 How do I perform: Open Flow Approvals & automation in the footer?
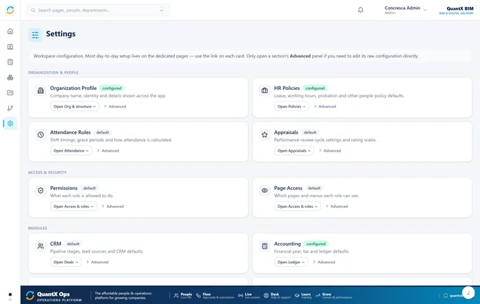(x=215, y=295)
